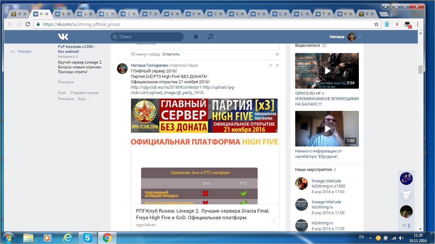Viewport: 435px width, 244px height.
Task: Click Ответить under the 55 minutes comment
Action: click(171, 54)
